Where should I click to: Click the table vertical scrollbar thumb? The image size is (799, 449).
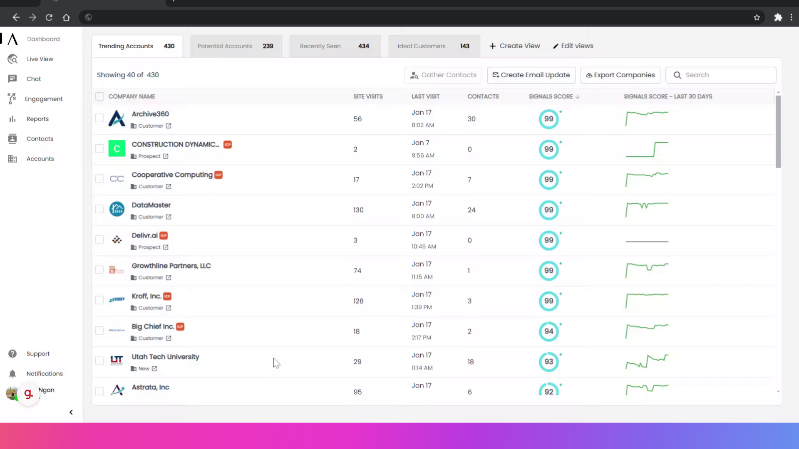pos(778,131)
